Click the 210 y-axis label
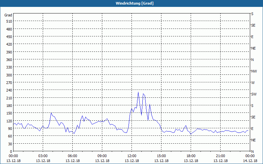Viewport: 263px width, 164px height. [9, 98]
